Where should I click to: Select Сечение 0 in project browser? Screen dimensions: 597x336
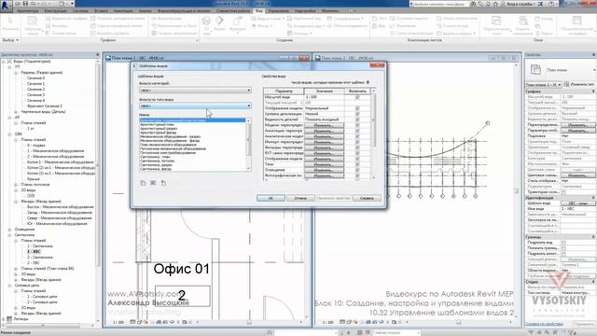point(35,78)
